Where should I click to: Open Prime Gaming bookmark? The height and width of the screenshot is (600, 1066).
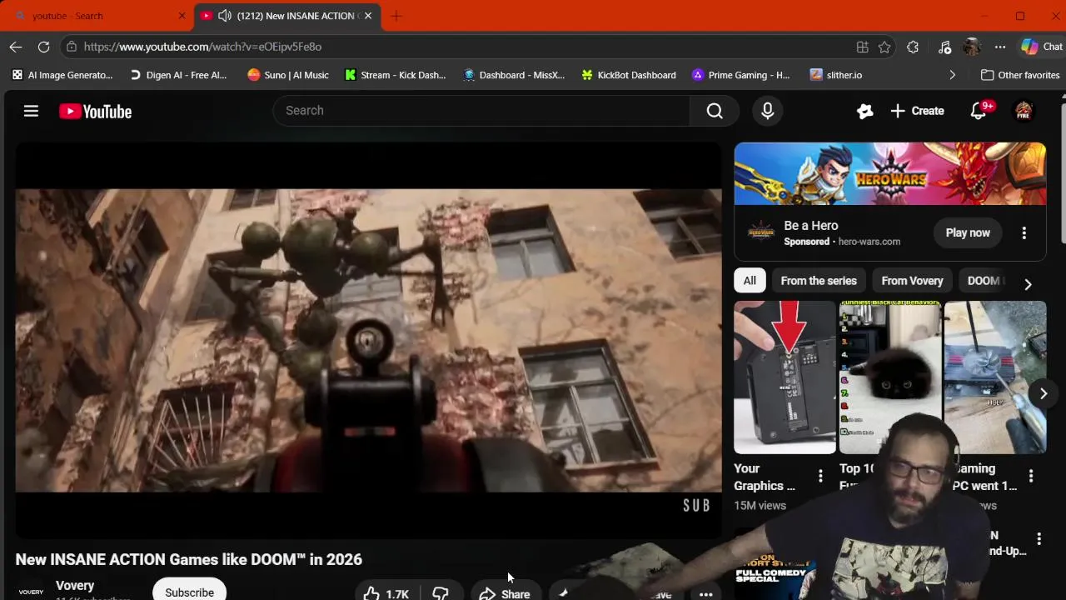pyautogui.click(x=741, y=75)
